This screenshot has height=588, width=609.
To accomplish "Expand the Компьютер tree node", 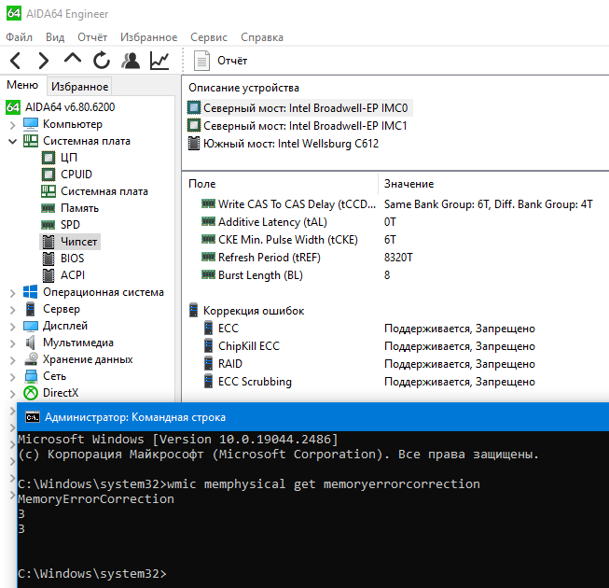I will 12,125.
